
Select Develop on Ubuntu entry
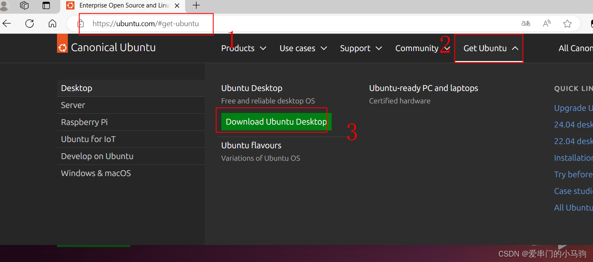131,156
